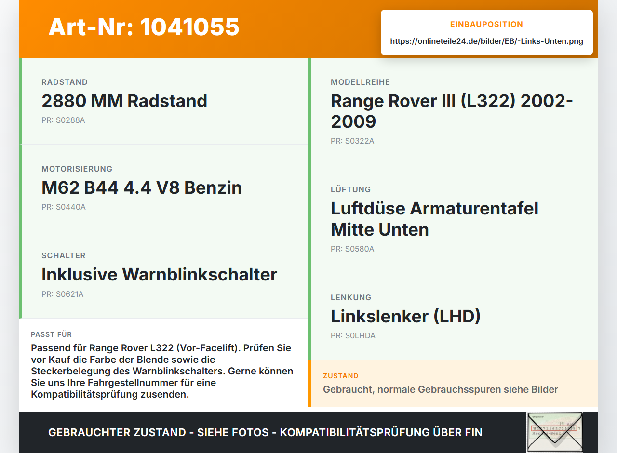Click the EINBAUPOSITION label
617x453 pixels.
pos(486,24)
